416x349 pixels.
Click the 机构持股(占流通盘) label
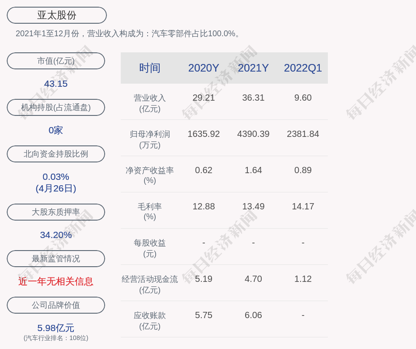pos(56,107)
